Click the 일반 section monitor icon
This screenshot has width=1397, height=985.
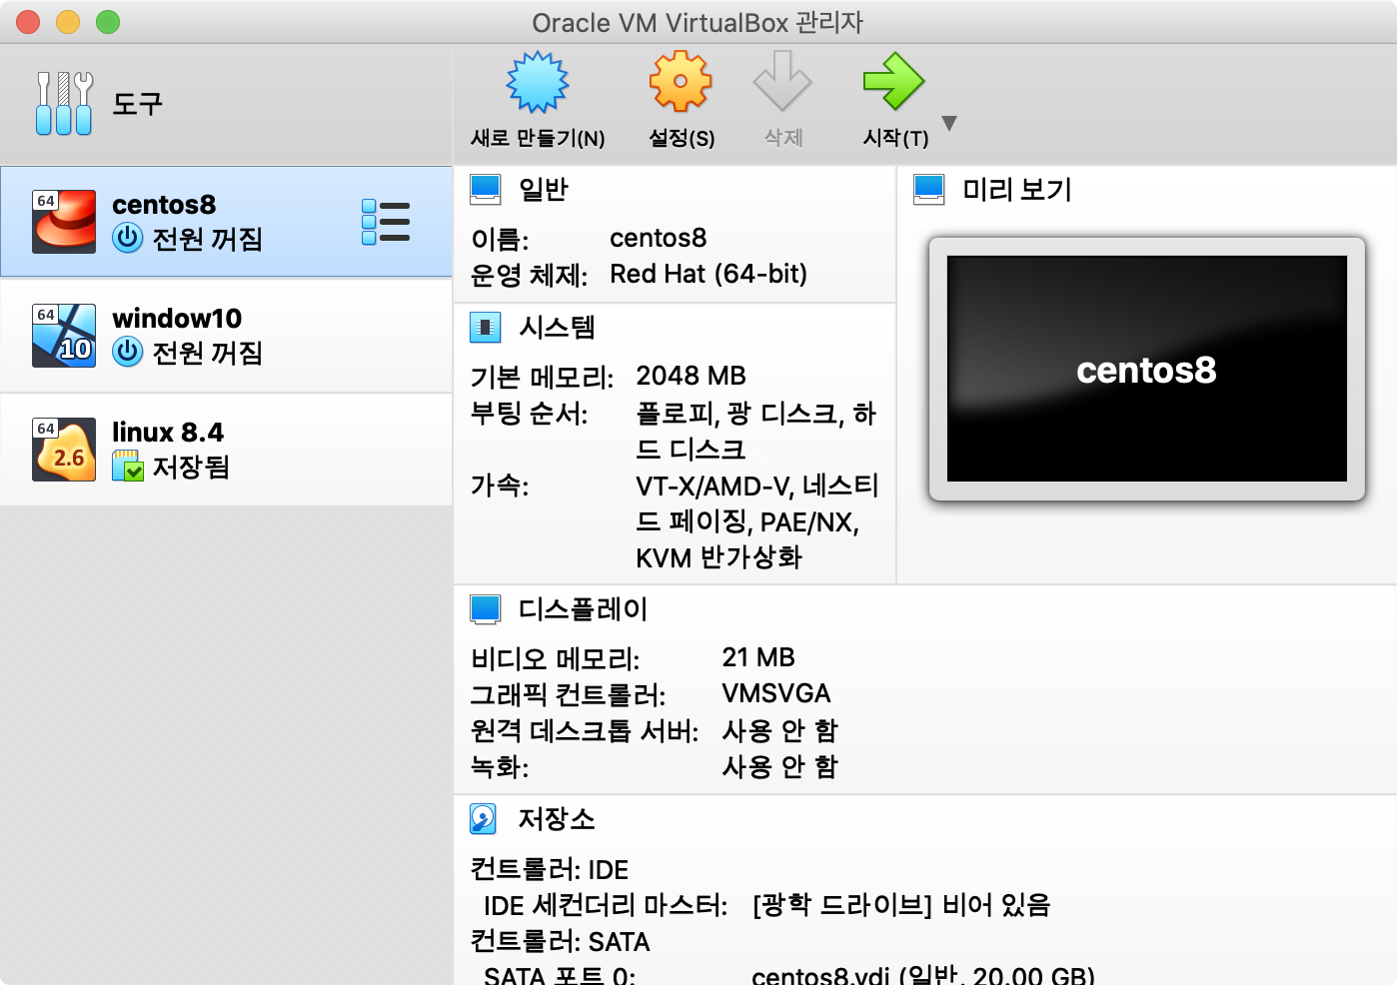pyautogui.click(x=486, y=189)
